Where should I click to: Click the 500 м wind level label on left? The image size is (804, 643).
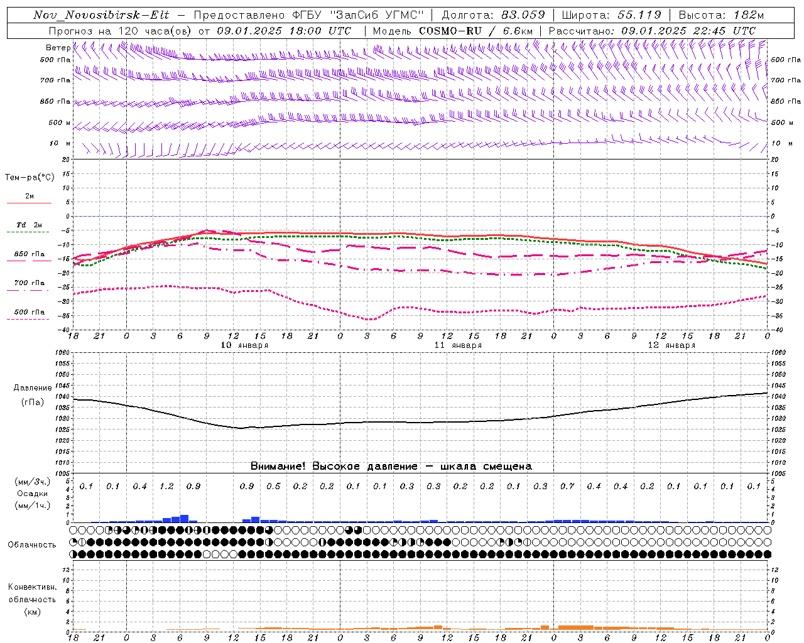pos(60,123)
